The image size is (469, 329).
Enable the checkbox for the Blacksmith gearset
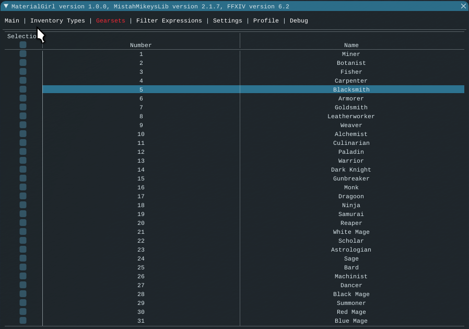23,89
